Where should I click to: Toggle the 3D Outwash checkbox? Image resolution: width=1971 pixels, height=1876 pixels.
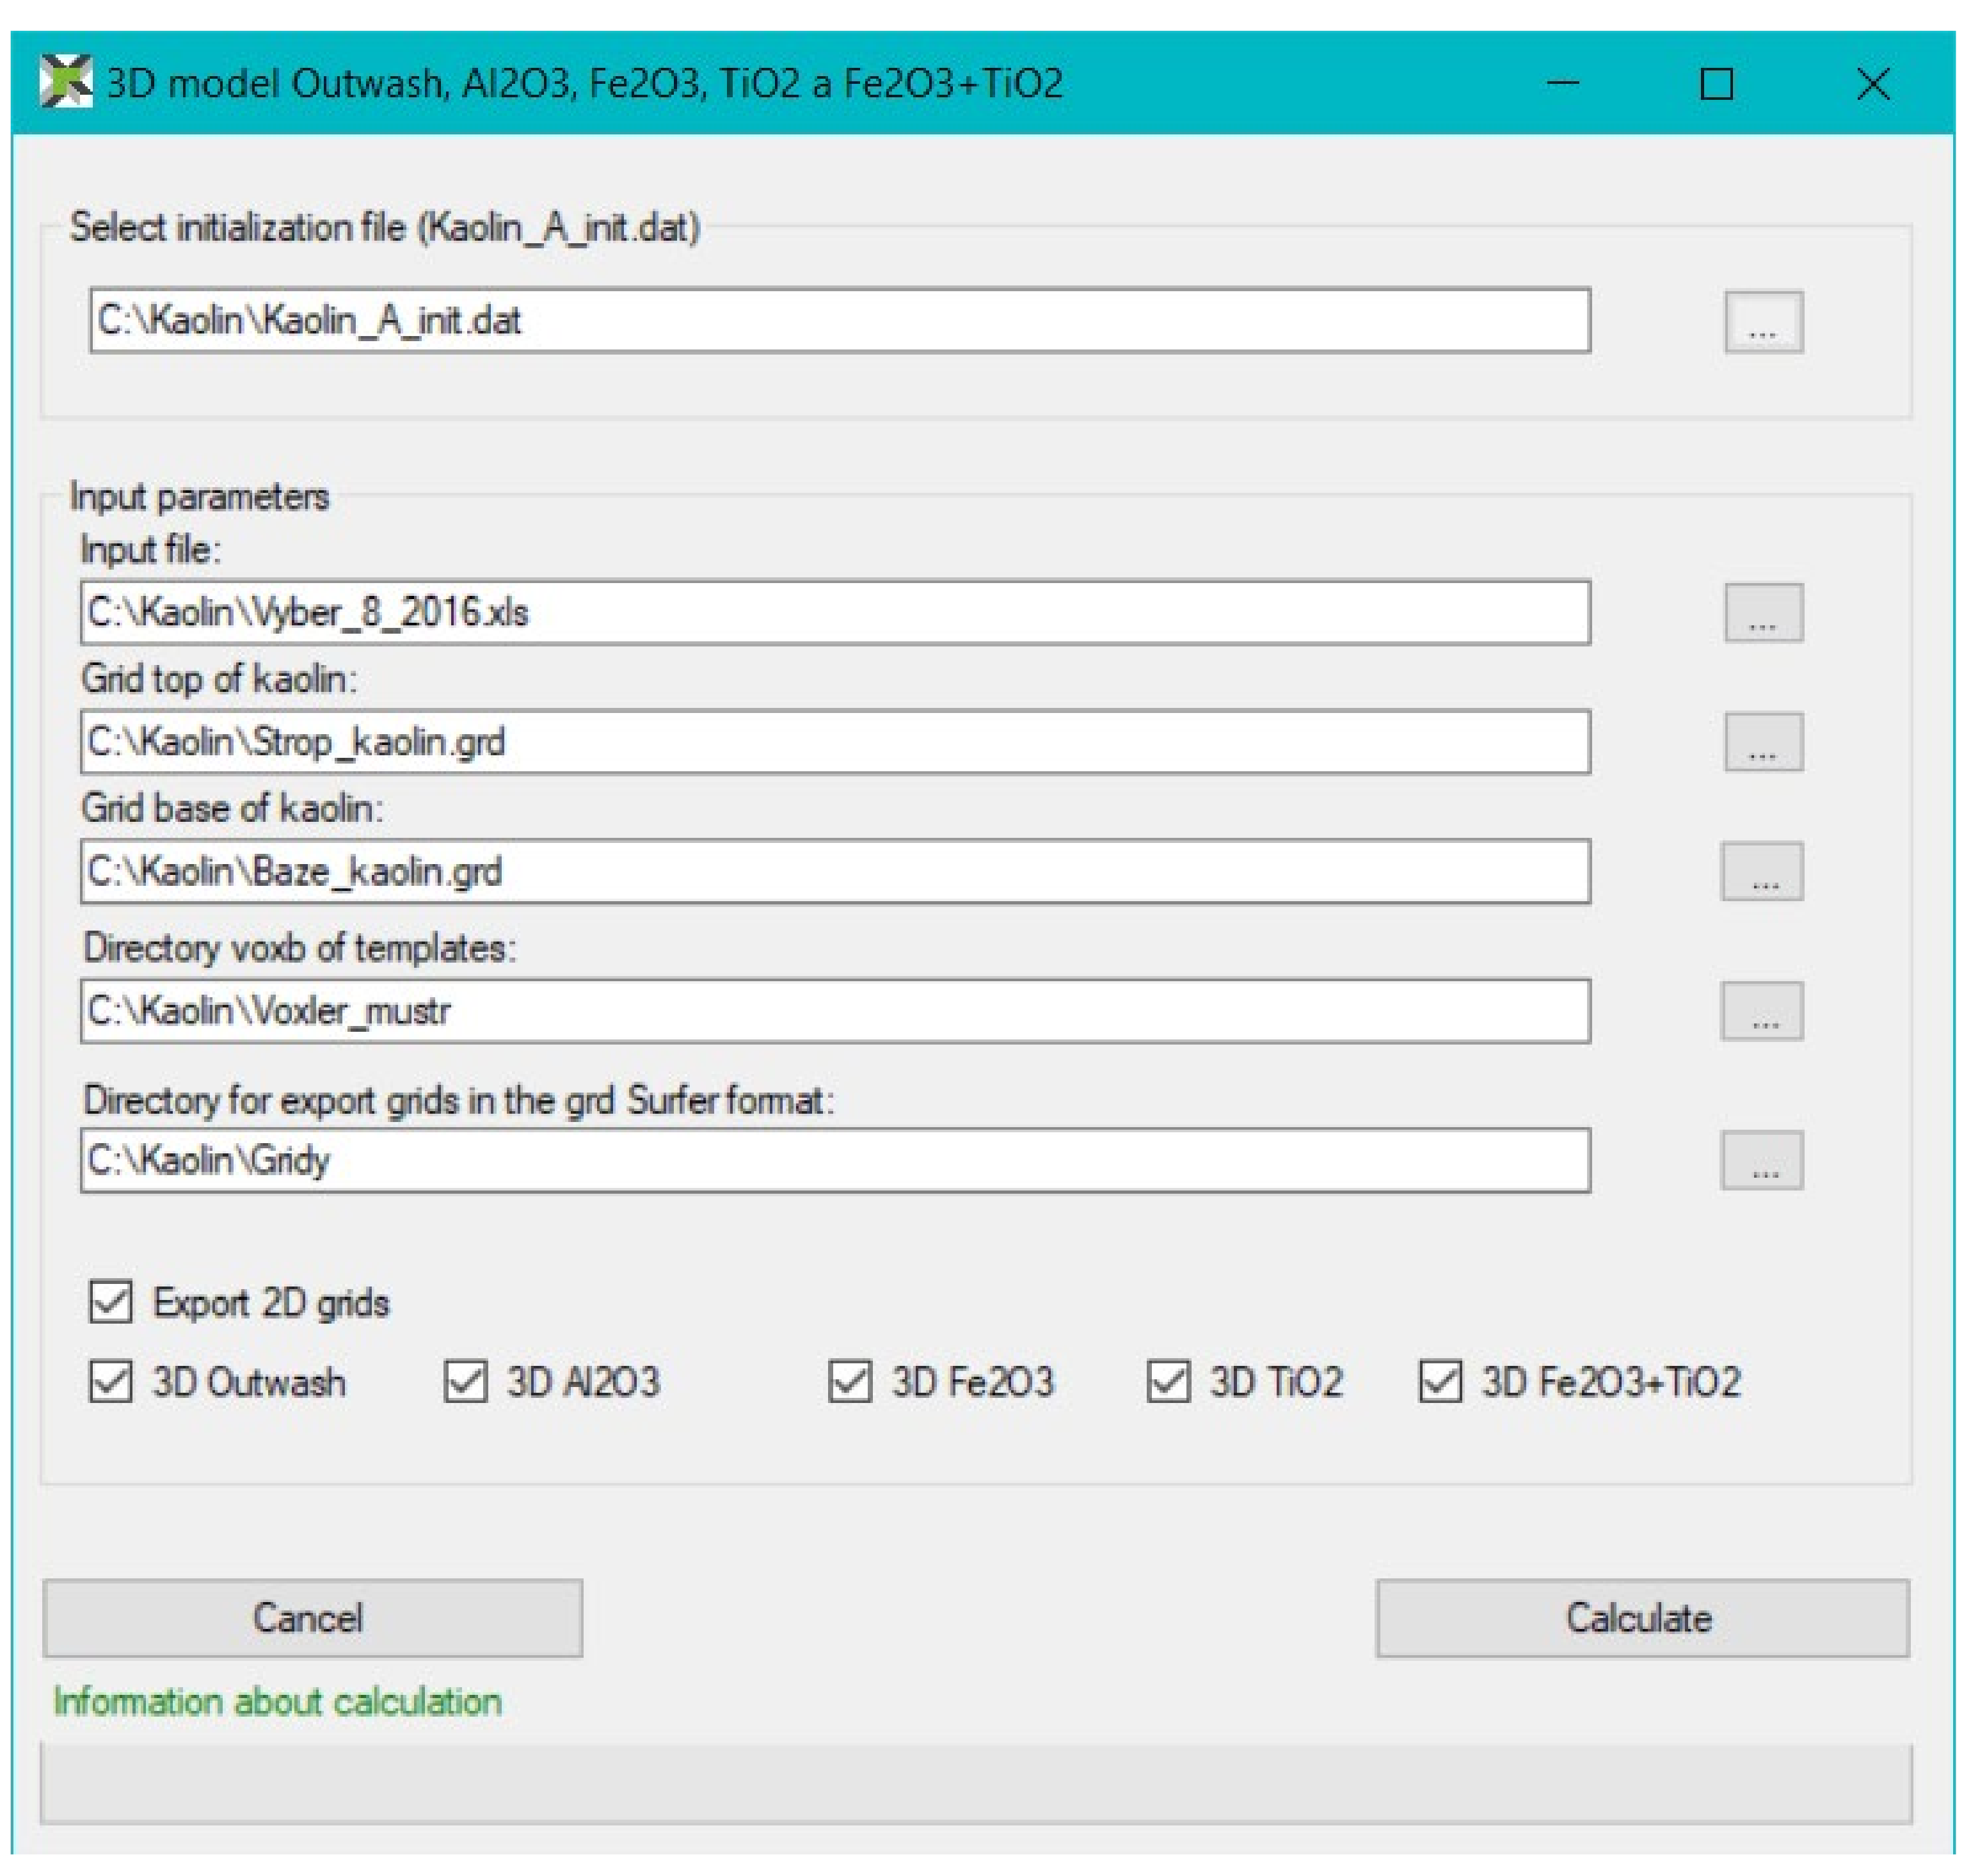pos(111,1382)
